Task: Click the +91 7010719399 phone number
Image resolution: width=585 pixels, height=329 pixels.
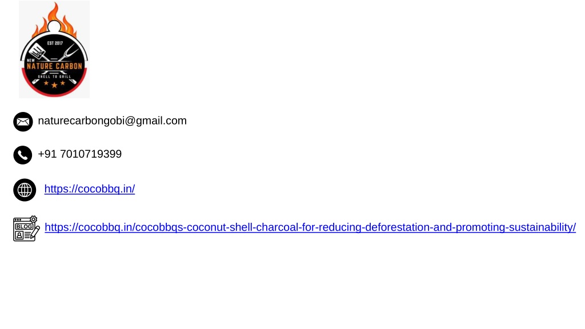Action: pyautogui.click(x=79, y=154)
